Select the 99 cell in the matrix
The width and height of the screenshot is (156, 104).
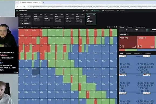59,71
